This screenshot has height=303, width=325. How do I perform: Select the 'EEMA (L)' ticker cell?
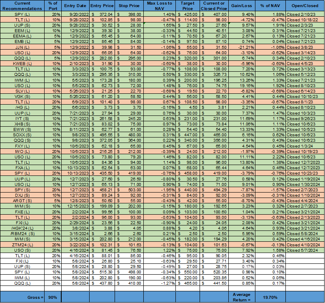pyautogui.click(x=22, y=36)
